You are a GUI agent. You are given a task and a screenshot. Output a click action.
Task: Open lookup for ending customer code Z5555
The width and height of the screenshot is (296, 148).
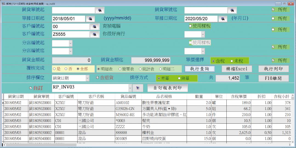click(95, 34)
